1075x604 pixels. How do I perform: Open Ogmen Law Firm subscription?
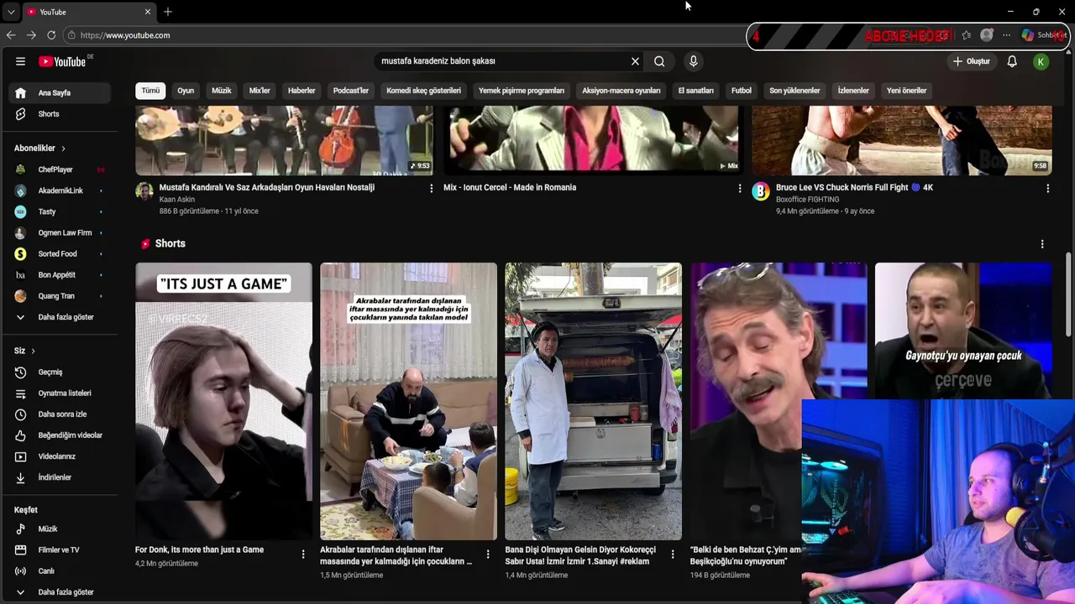click(x=60, y=232)
